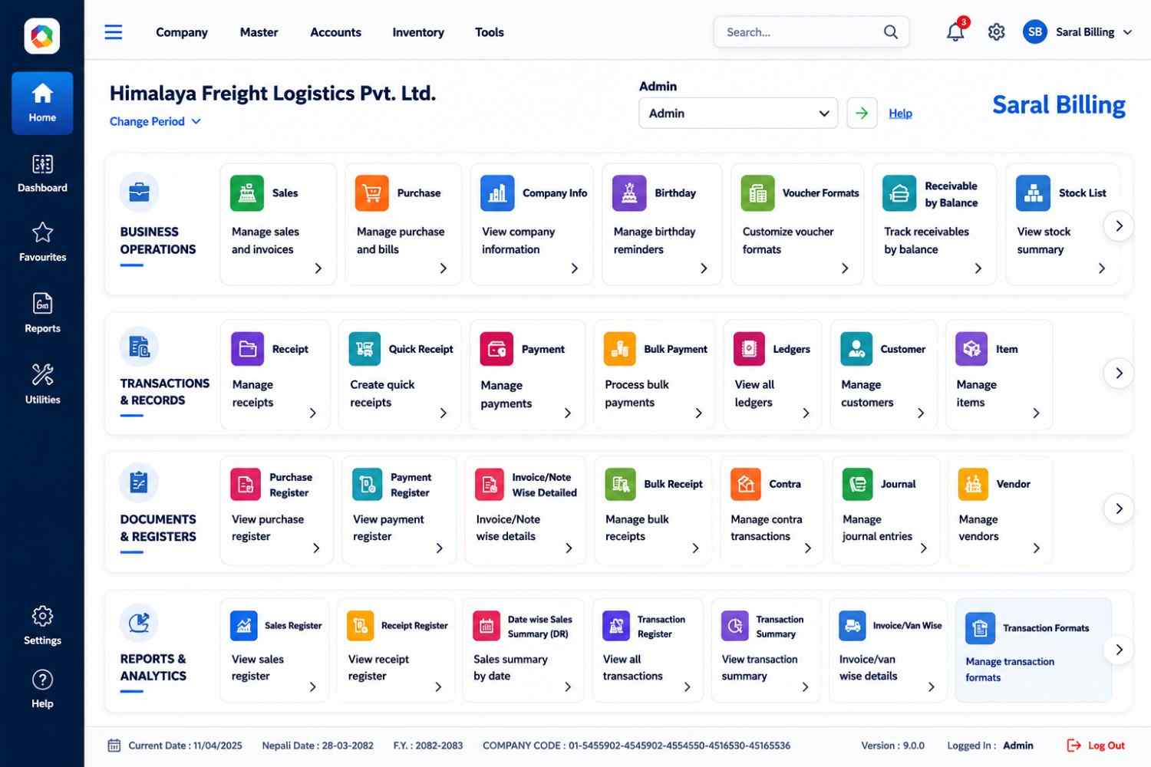Click the company code text in the footer

(x=636, y=746)
